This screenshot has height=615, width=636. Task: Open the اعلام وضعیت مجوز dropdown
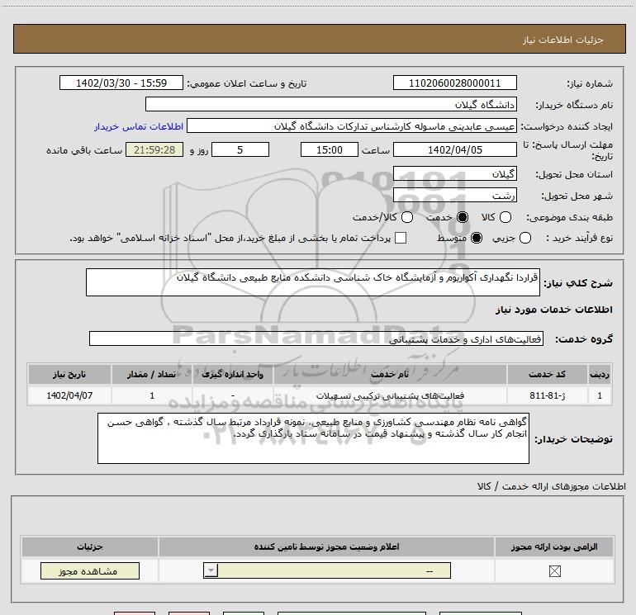pos(327,570)
